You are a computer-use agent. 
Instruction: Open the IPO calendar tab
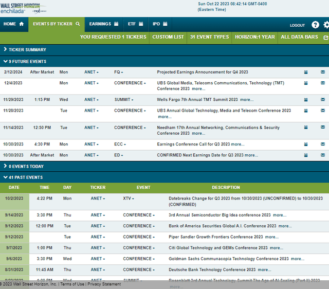tap(160, 24)
